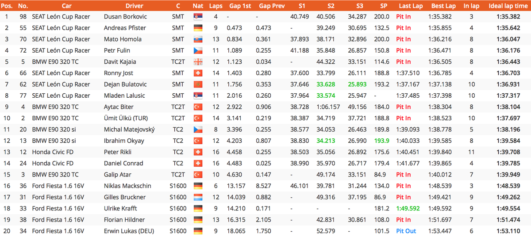
Task: Click German flag in Ulrike Krafft row
Action: (x=198, y=208)
